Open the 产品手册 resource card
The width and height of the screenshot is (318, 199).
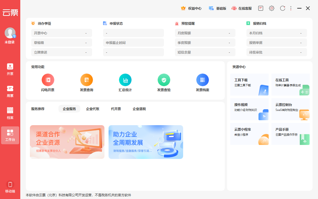(290, 134)
